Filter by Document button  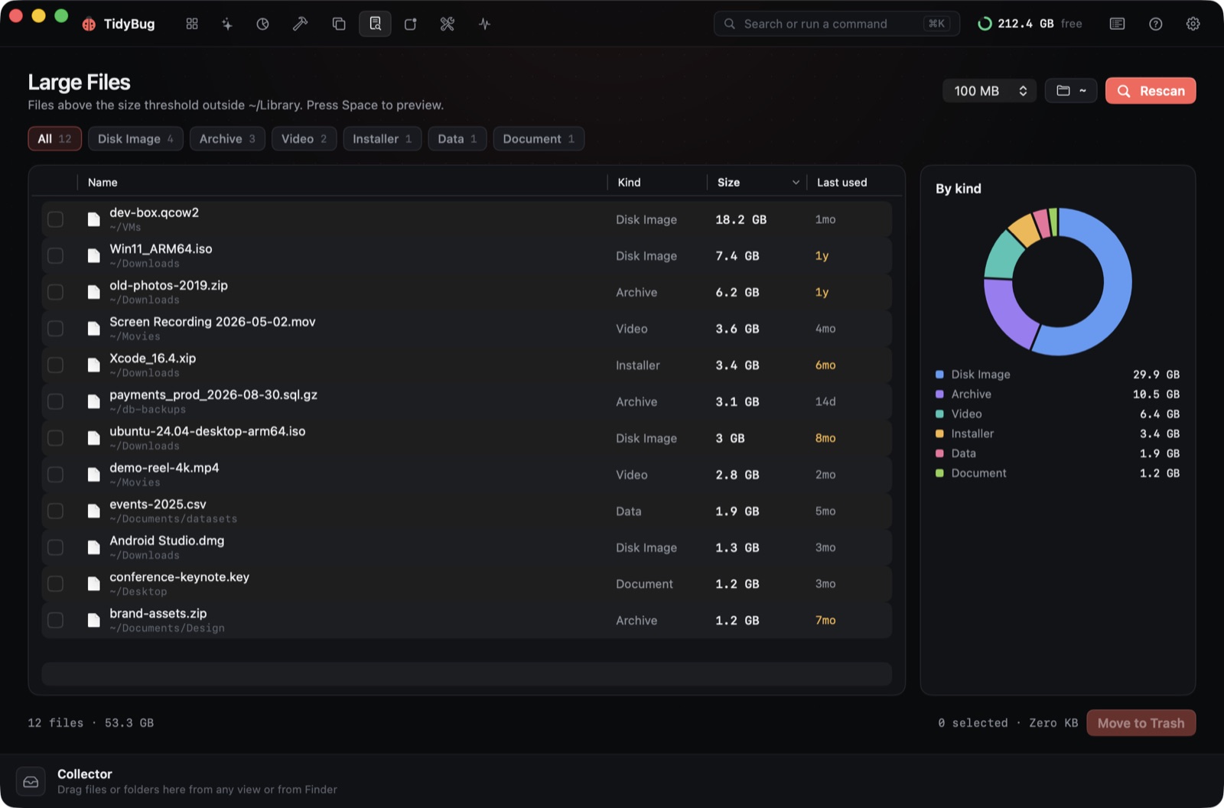pos(539,138)
